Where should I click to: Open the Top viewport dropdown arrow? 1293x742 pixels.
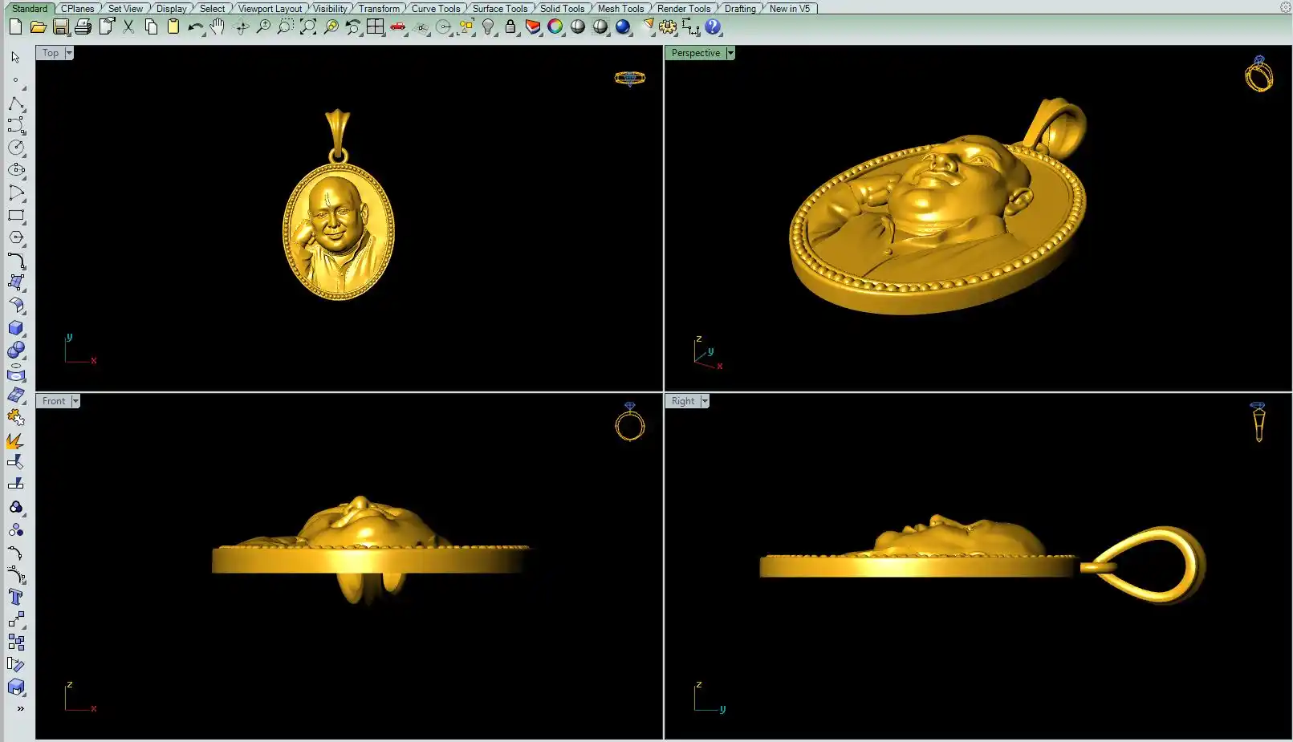(x=69, y=53)
